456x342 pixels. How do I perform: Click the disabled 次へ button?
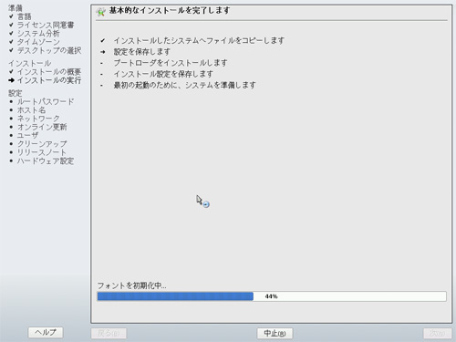click(x=438, y=333)
